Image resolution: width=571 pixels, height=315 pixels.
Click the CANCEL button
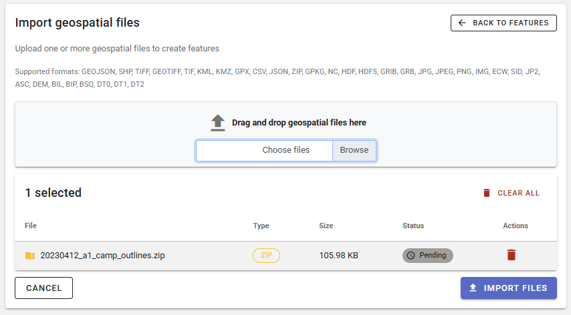pyautogui.click(x=43, y=288)
